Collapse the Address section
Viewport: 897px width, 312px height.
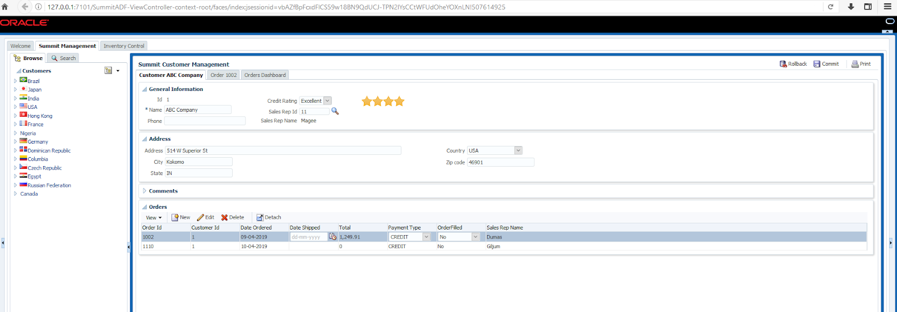point(145,139)
